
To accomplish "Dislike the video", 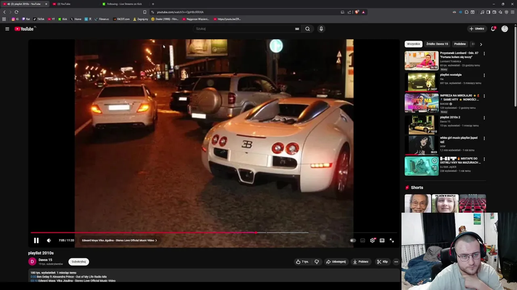I will tap(317, 262).
